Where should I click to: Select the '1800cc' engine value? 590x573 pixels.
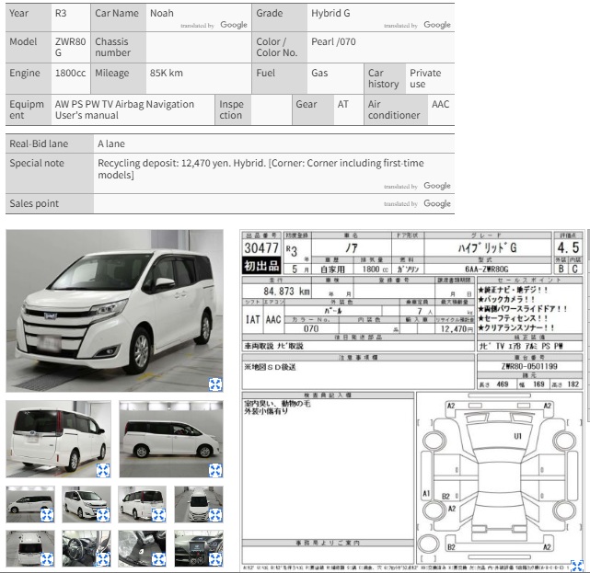pyautogui.click(x=70, y=73)
